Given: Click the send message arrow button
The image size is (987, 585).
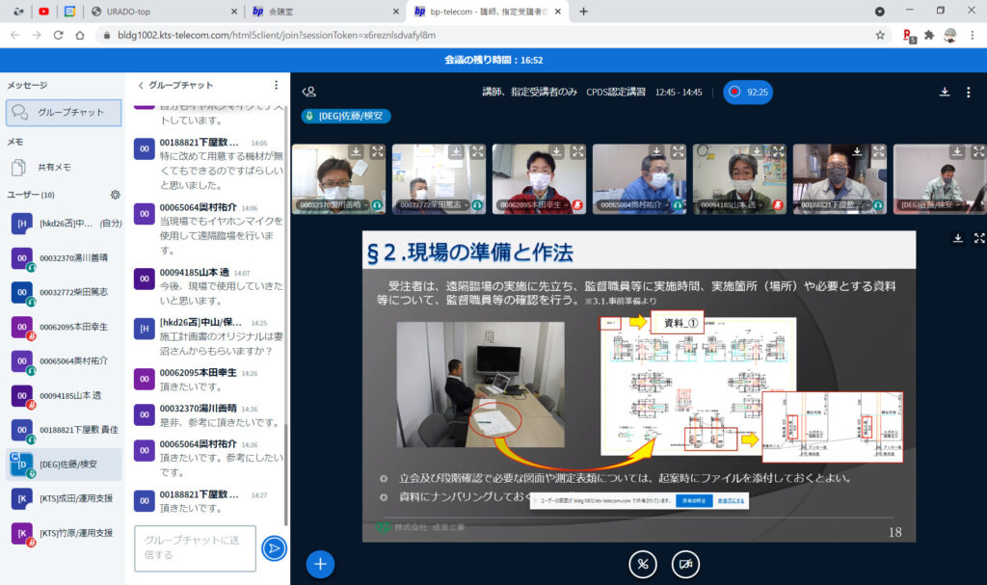Looking at the screenshot, I should (274, 548).
